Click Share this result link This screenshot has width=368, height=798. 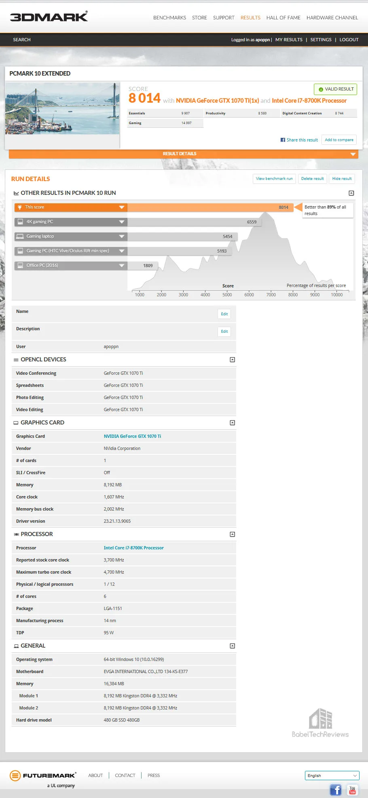[x=302, y=140]
